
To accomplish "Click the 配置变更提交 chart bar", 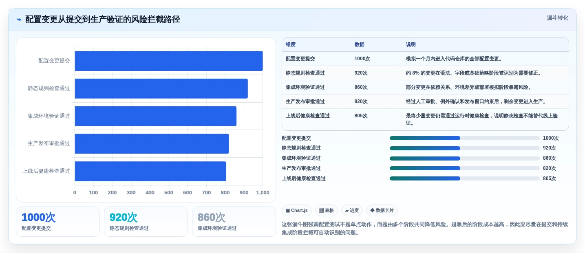I will pos(169,61).
